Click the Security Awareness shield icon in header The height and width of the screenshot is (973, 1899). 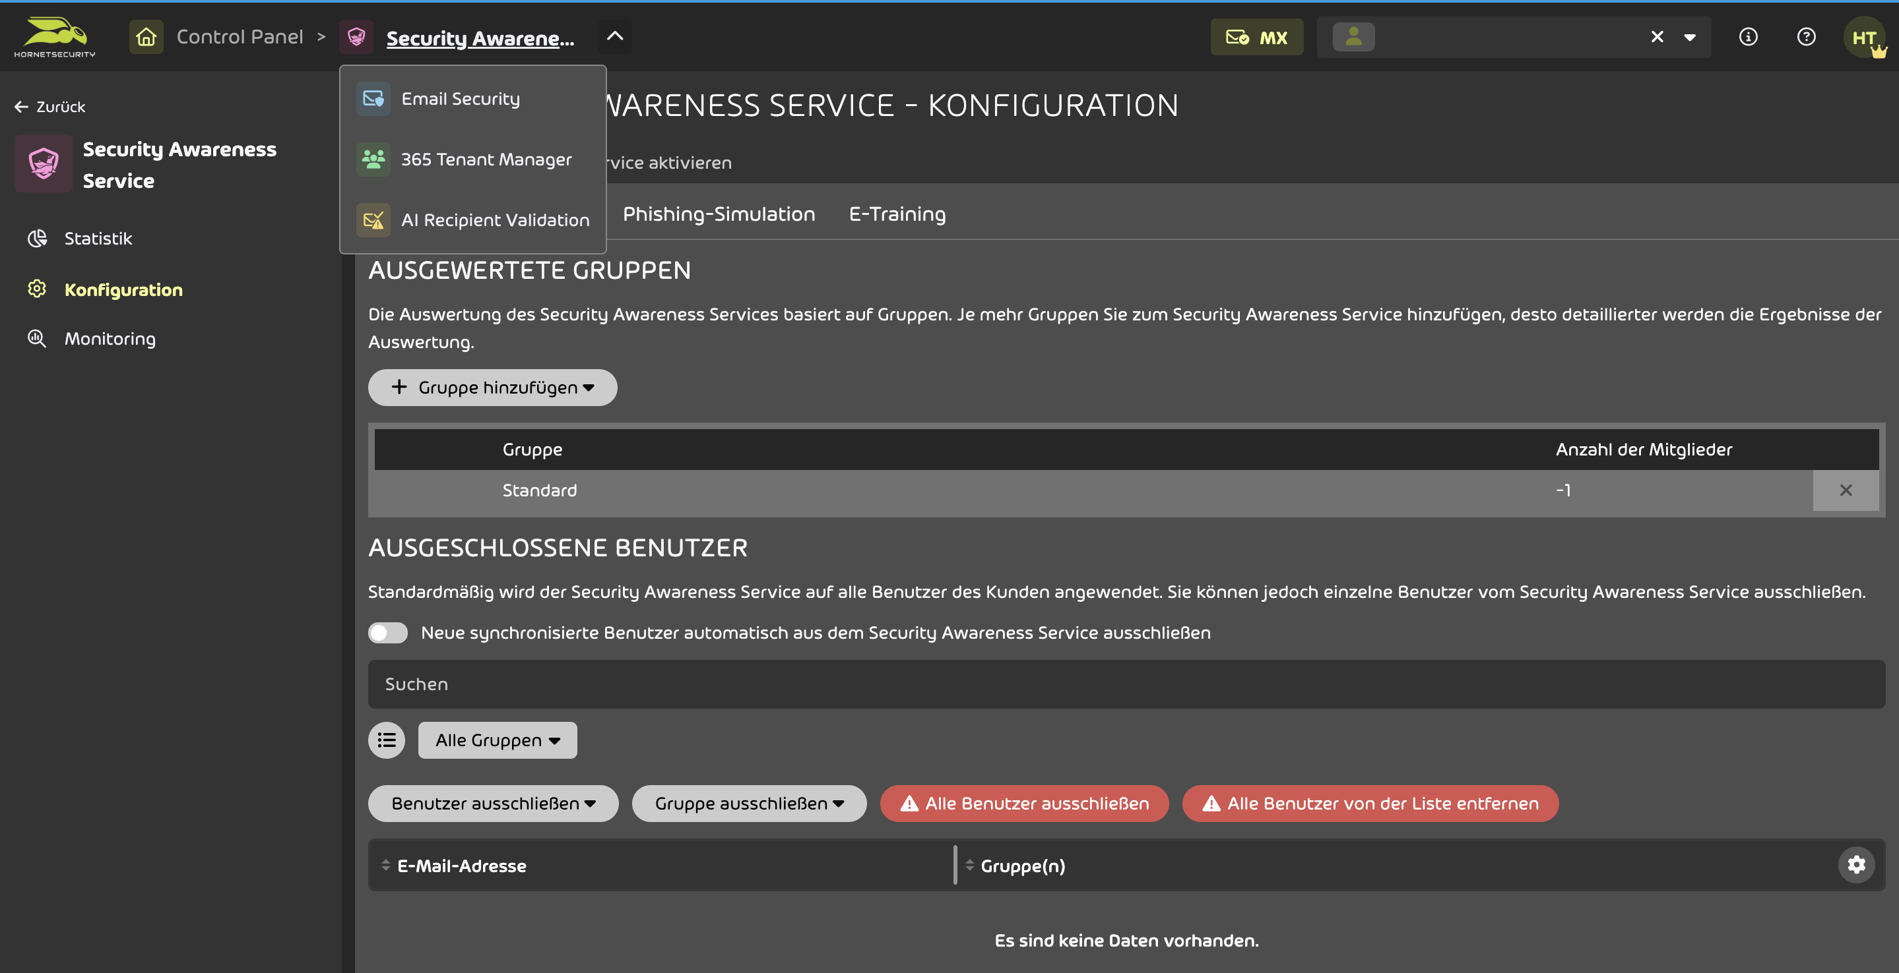click(356, 37)
